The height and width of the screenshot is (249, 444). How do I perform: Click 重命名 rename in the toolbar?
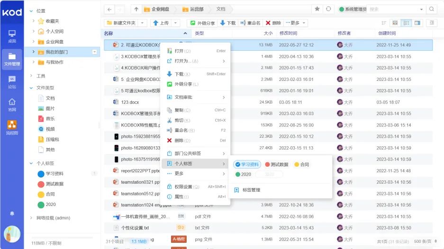click(x=250, y=23)
